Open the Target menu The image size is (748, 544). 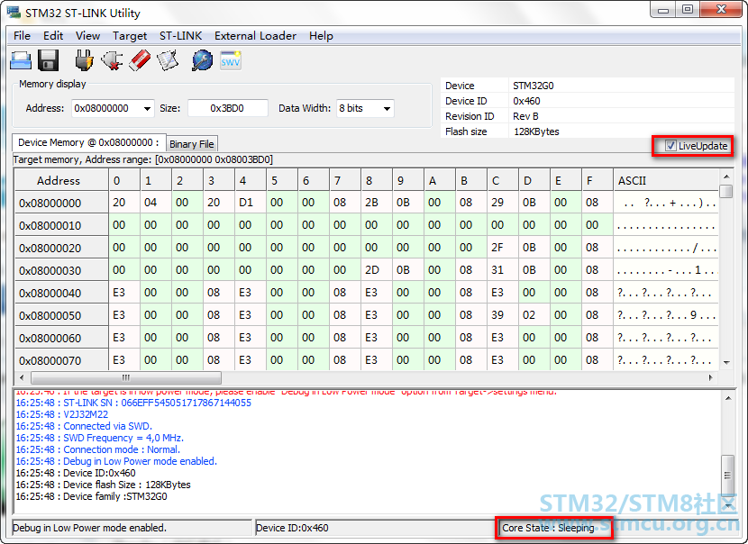pos(130,36)
